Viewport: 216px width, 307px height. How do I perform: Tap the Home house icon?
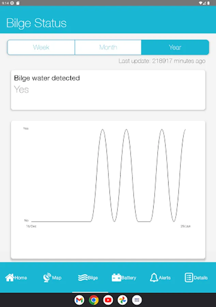(x=10, y=277)
